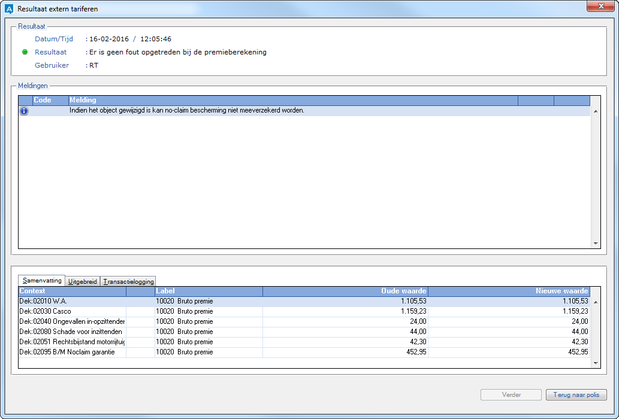Select the Dek:02095 B/M Noclaim garantie row

click(x=72, y=352)
